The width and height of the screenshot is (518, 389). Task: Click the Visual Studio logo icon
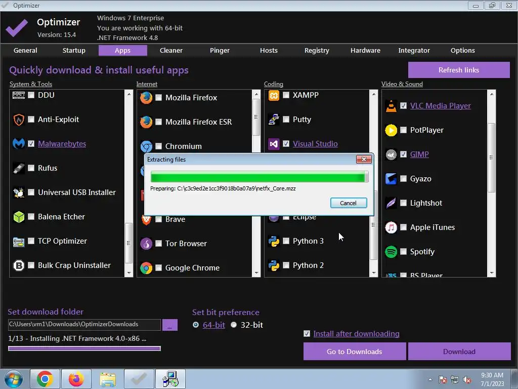pos(274,144)
